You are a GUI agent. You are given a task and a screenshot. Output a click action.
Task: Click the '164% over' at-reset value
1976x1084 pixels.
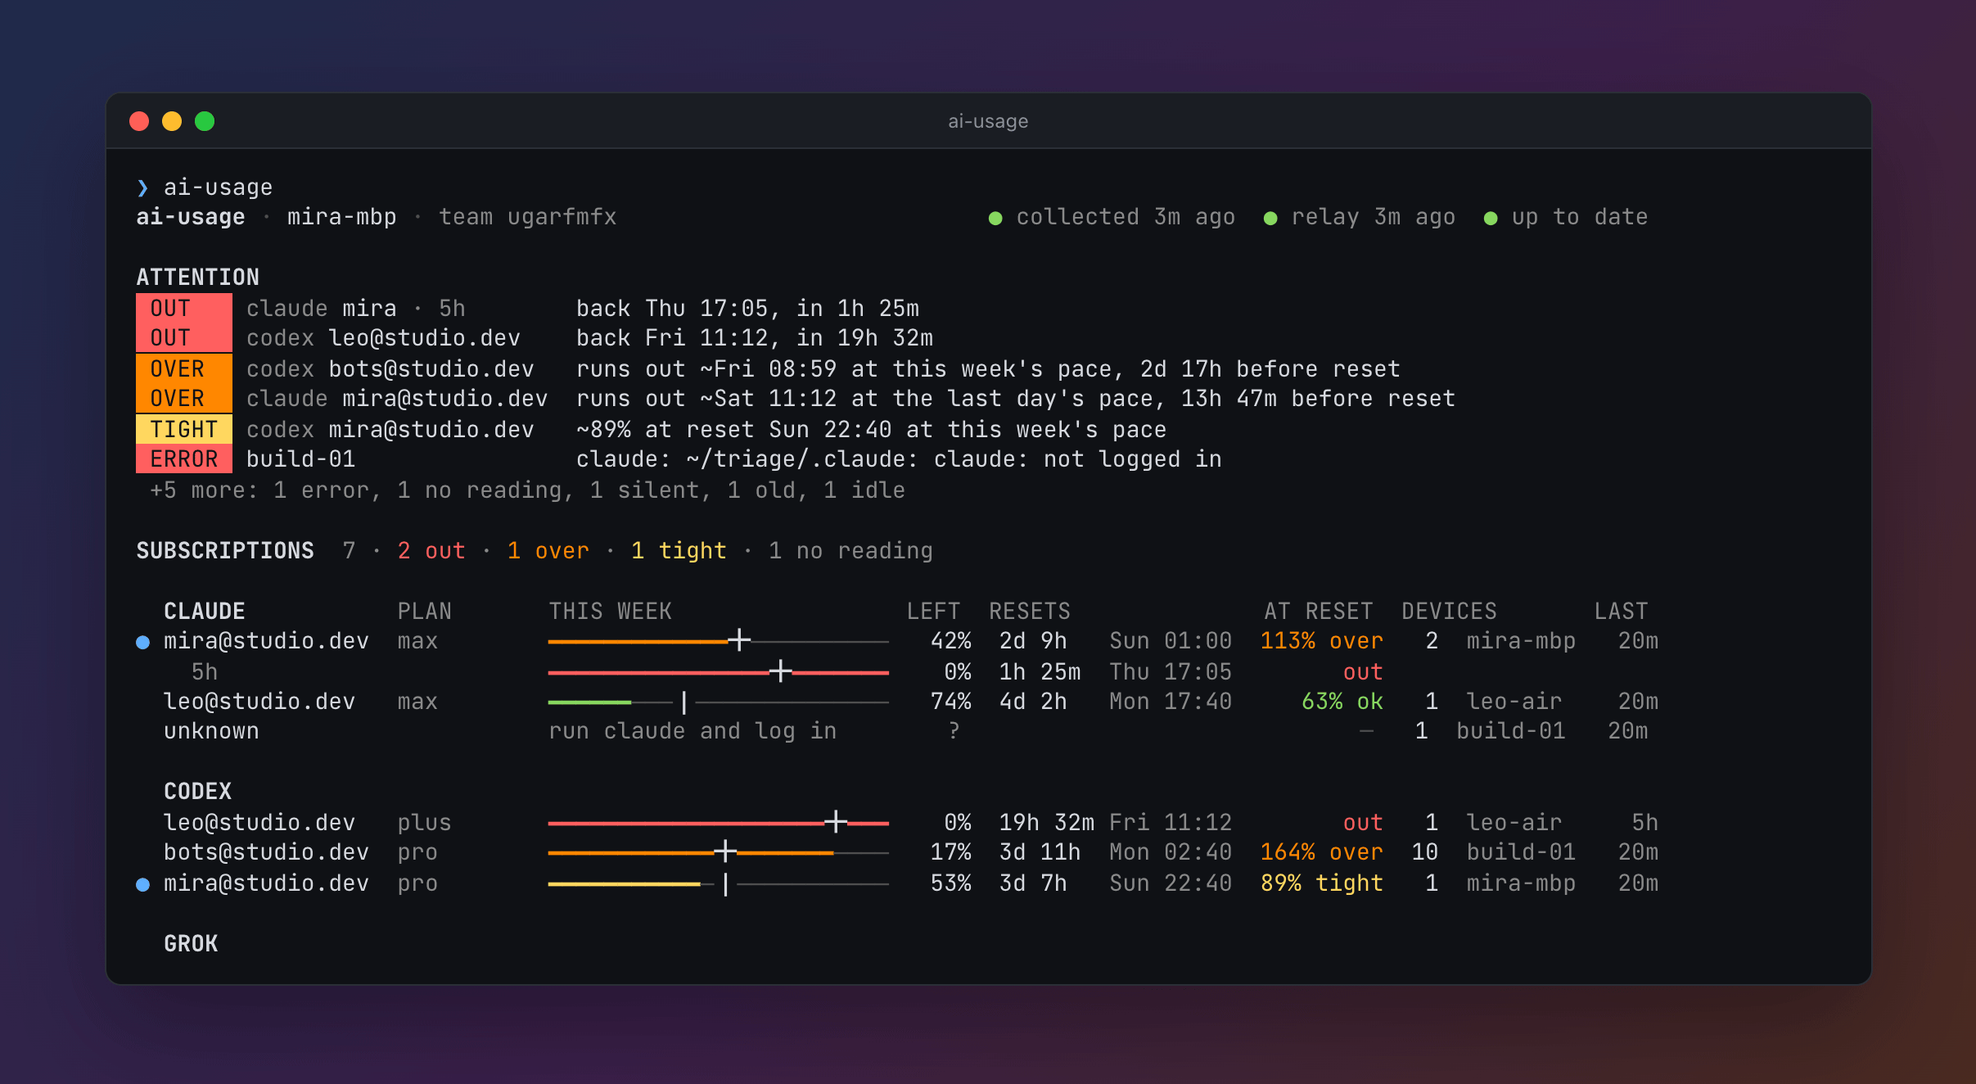(1322, 852)
